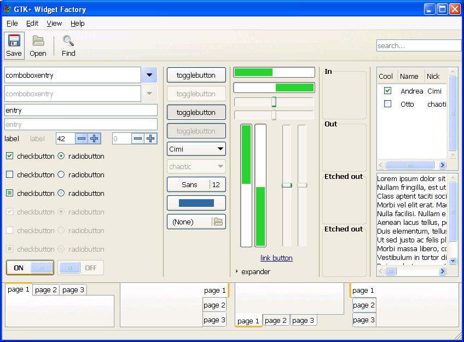Uncheck the Cool checkbox in the Andrea row
This screenshot has width=464, height=342.
(387, 90)
